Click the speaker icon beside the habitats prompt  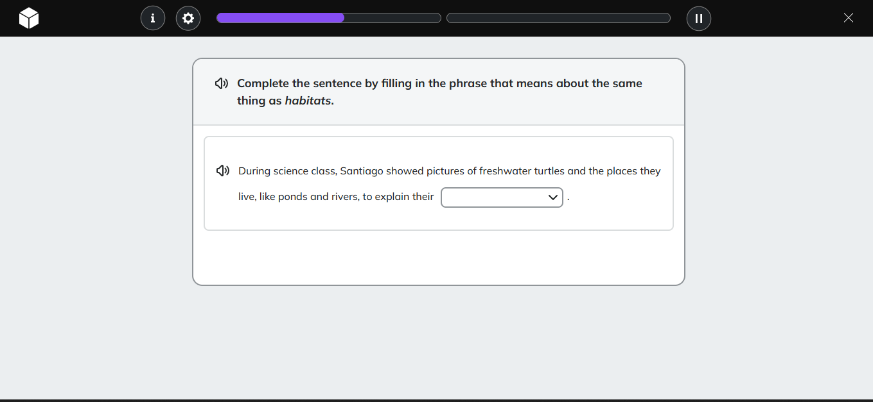coord(222,83)
